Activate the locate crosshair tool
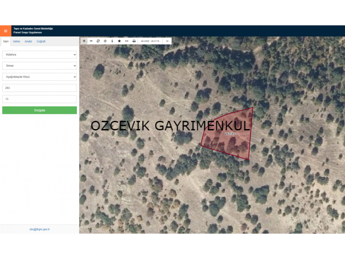The width and height of the screenshot is (345, 259). pos(105,41)
